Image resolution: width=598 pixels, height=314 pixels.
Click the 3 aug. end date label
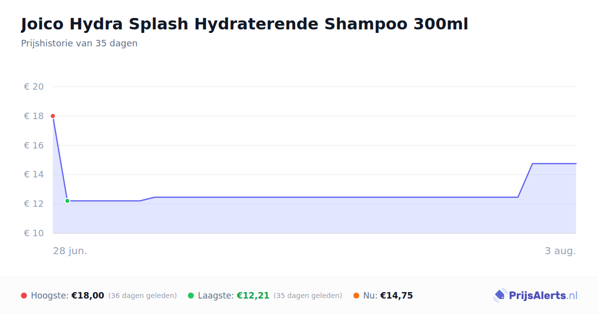(560, 251)
